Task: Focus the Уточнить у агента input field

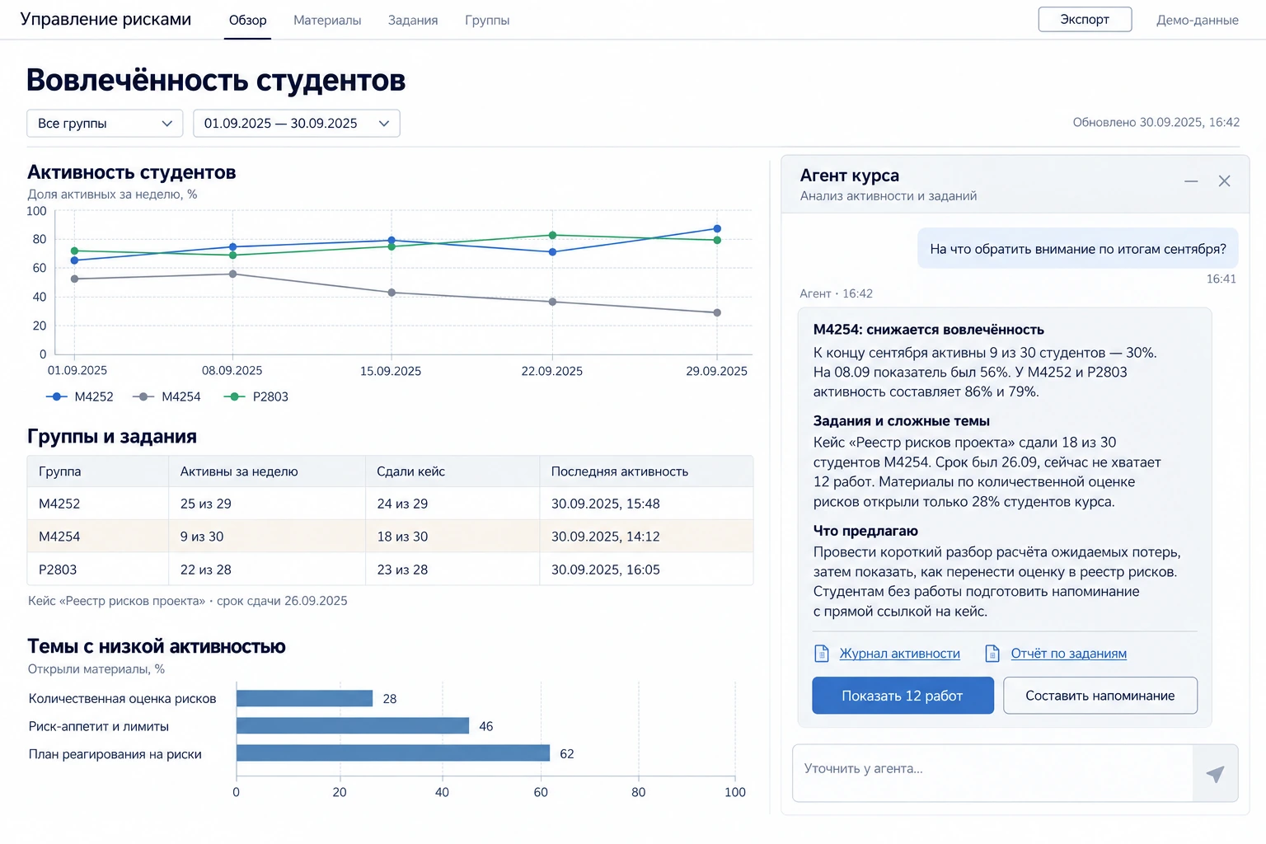Action: pyautogui.click(x=992, y=773)
